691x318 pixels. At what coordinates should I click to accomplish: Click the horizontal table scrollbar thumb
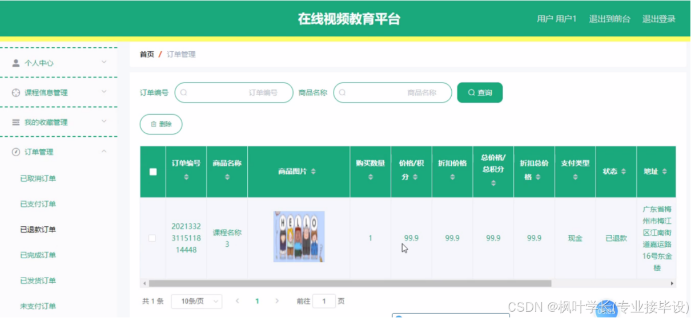coord(350,283)
